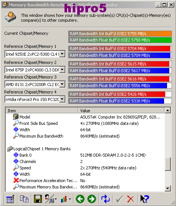Open the options table icon in bottom toolbar
The width and height of the screenshot is (176, 206).
point(10,199)
